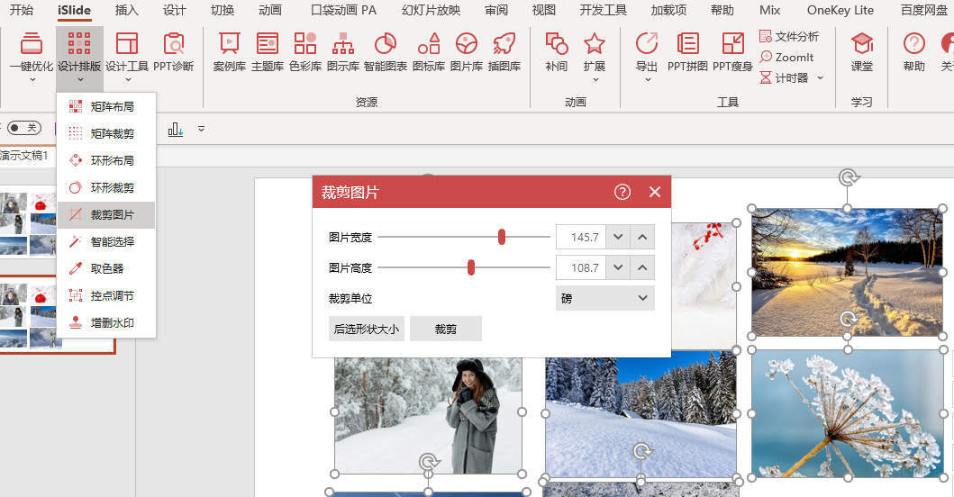Open the 插图库 illustration library
The image size is (954, 497).
click(x=504, y=51)
